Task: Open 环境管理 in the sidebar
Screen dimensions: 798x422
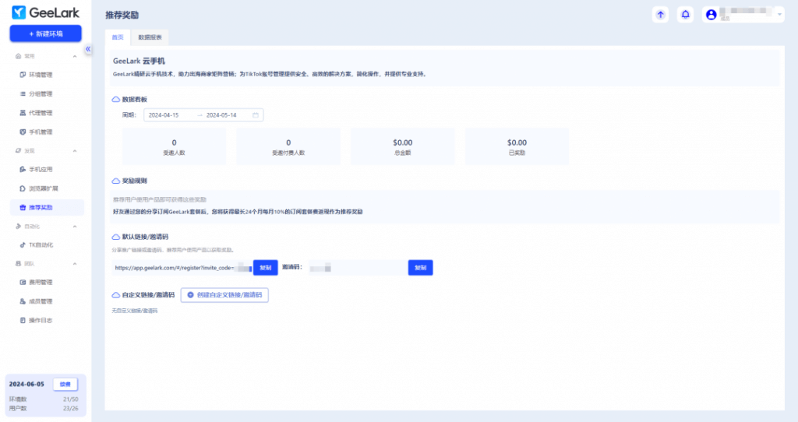Action: (41, 75)
